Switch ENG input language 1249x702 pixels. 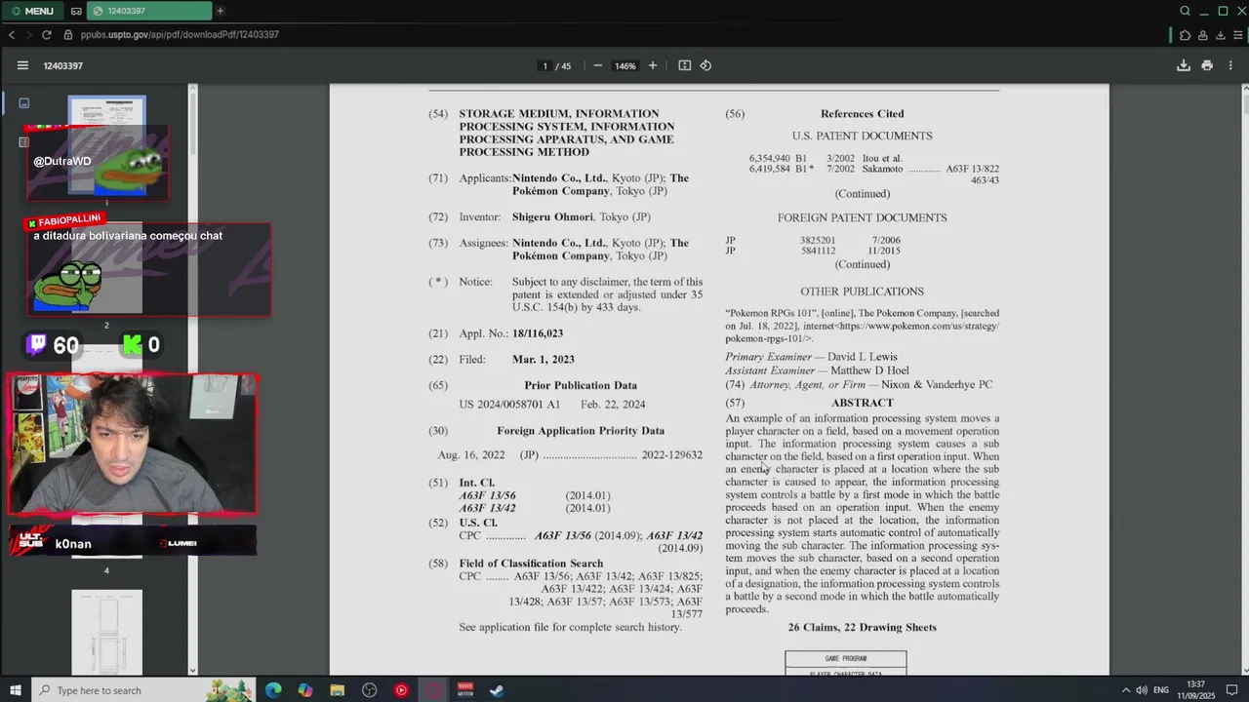coord(1161,690)
